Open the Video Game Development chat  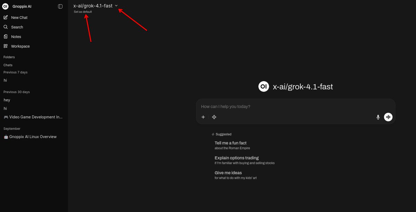tap(33, 117)
